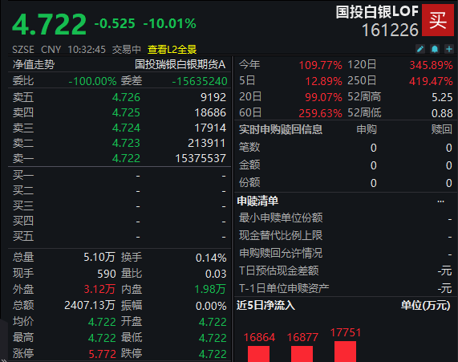Click the 换手 value 0.14%
Screen dimensions: 458x362
(x=211, y=258)
